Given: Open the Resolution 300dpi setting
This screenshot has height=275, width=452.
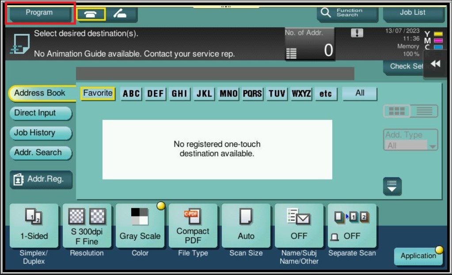Looking at the screenshot, I should 87,226.
